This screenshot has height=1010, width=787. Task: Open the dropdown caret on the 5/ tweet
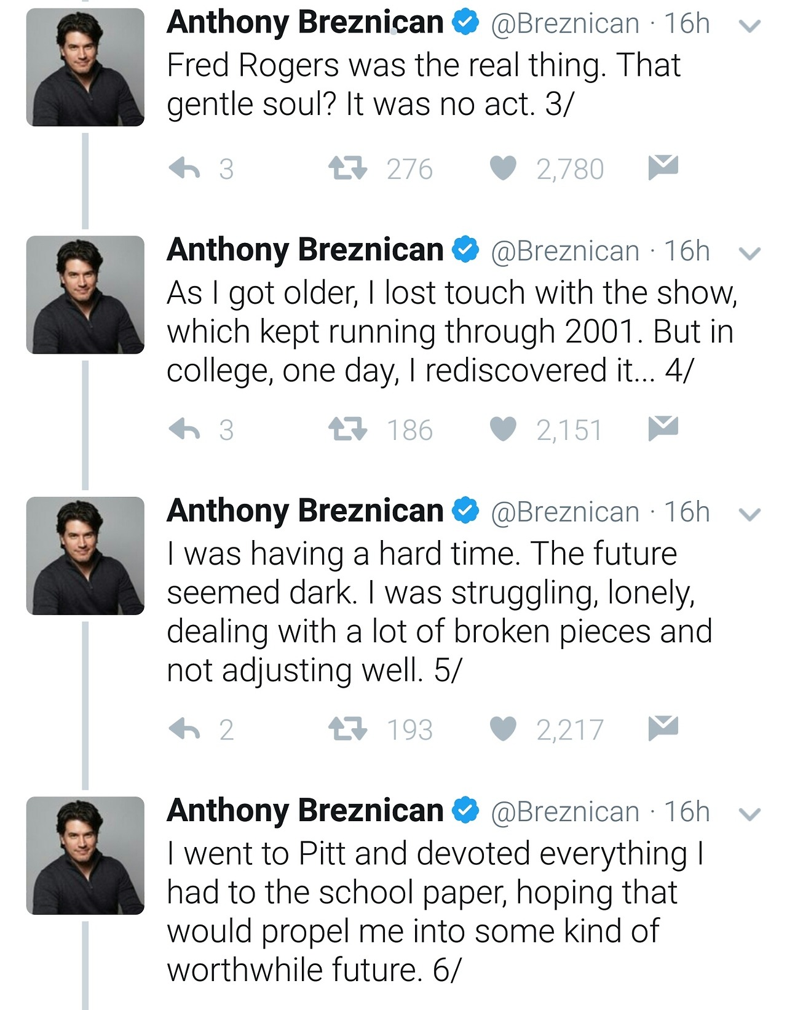tap(749, 514)
